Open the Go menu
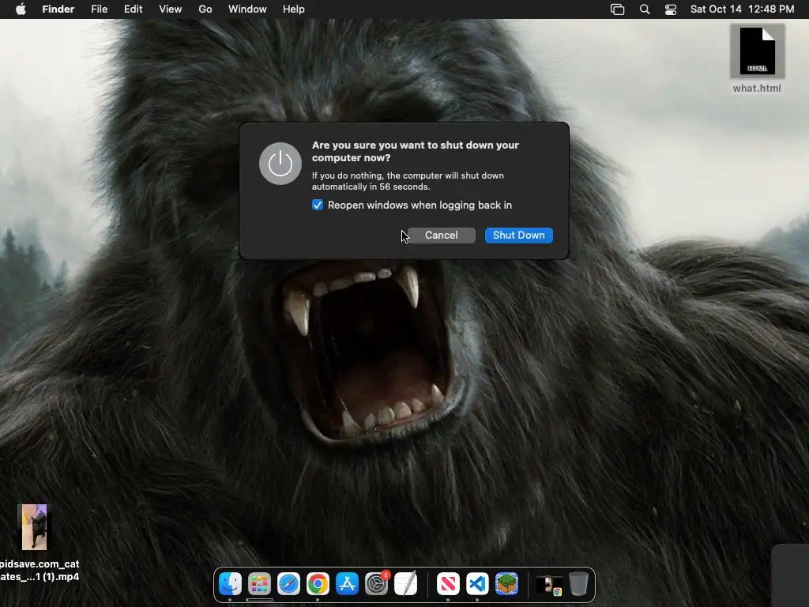Viewport: 809px width, 607px height. coord(205,9)
